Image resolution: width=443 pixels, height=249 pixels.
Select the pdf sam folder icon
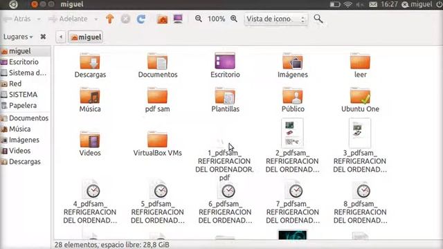(x=157, y=95)
